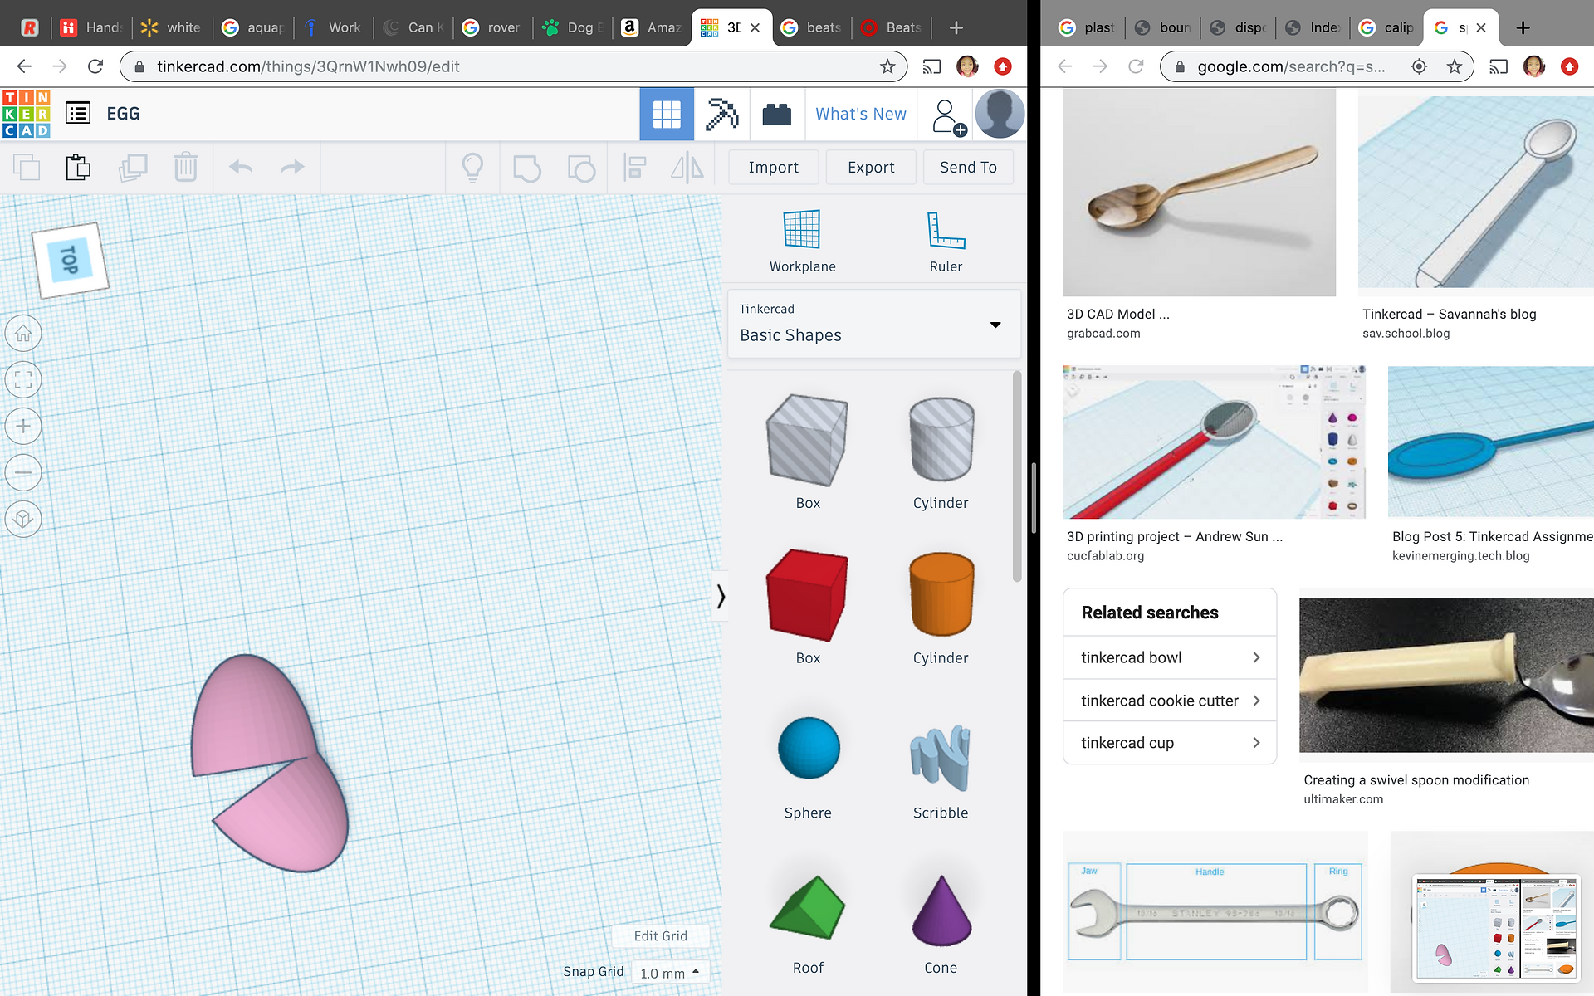Open the Blocks pickaxe mode
The height and width of the screenshot is (996, 1594).
click(721, 114)
